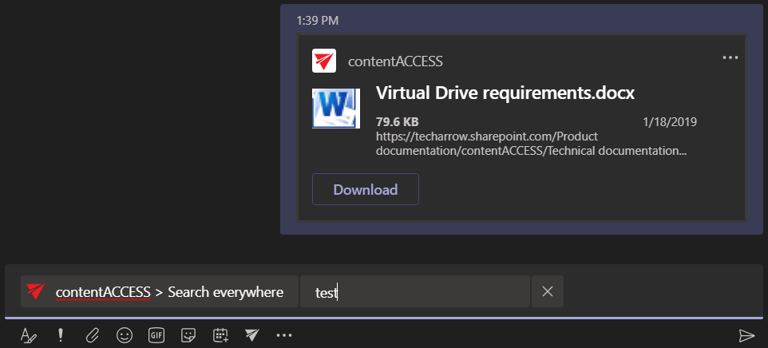Image resolution: width=768 pixels, height=348 pixels.
Task: Open the Format text options
Action: coord(28,335)
